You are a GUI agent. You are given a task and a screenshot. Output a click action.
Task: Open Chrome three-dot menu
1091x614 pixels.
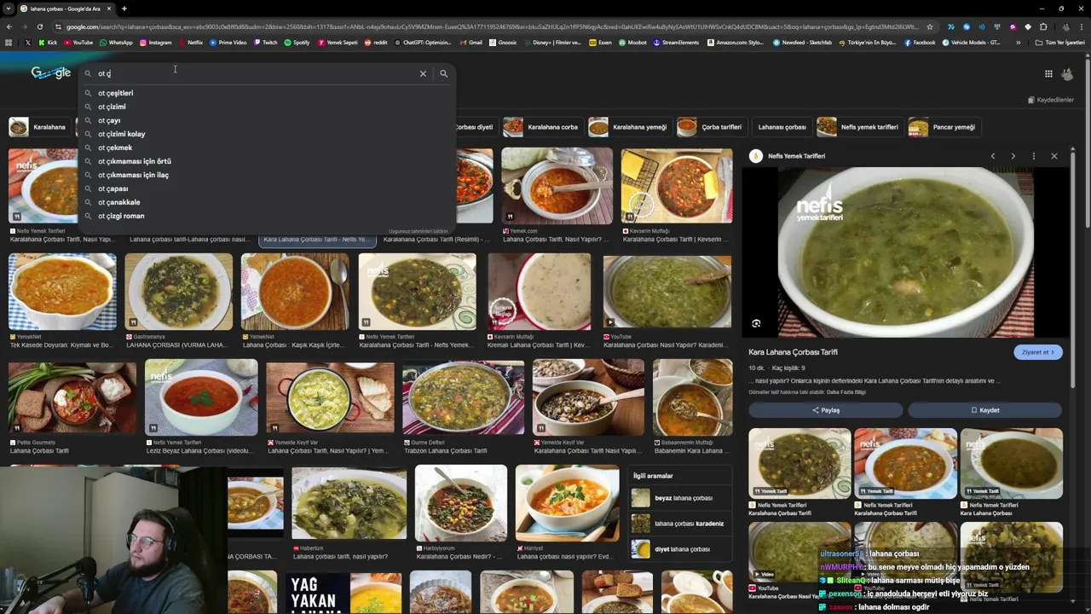[1081, 26]
